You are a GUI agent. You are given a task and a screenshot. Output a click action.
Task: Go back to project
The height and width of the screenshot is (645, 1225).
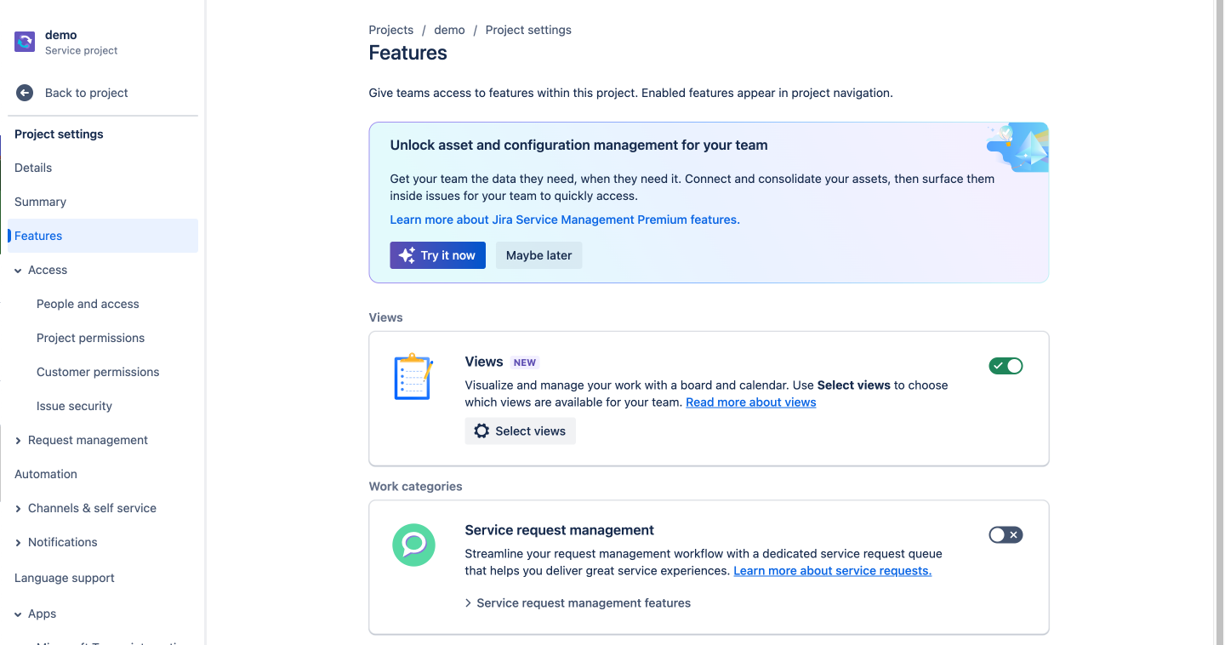(103, 93)
